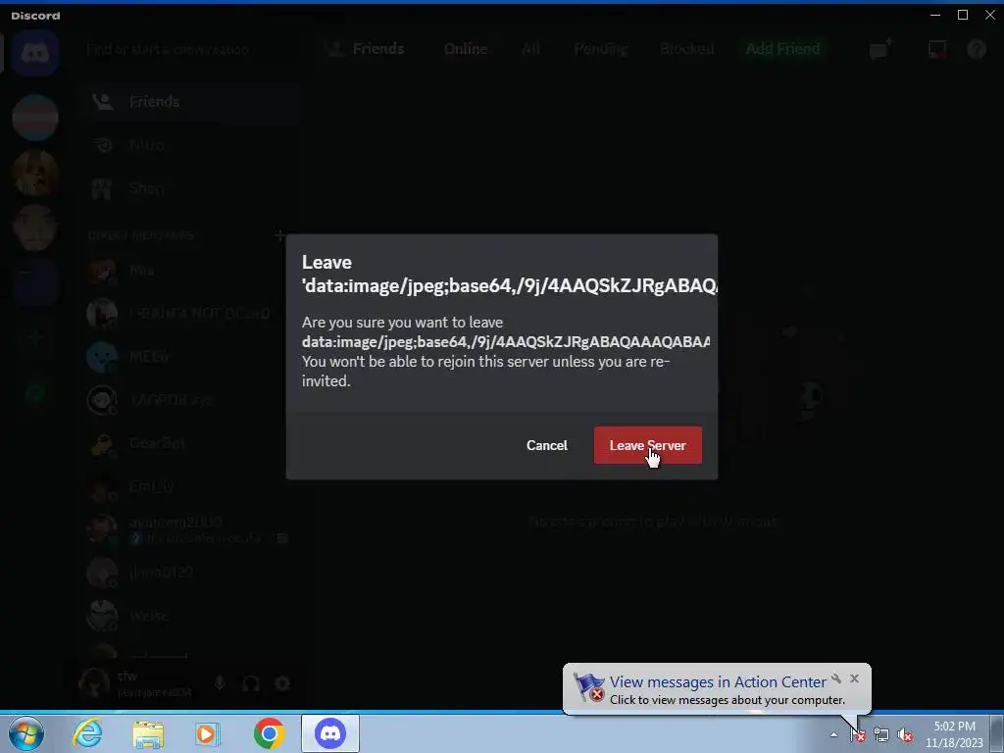Open Nitro in the sidebar

point(189,145)
